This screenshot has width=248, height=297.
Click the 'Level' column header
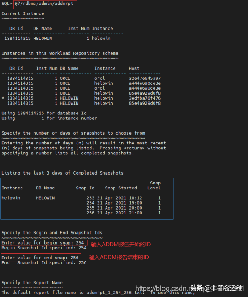tap(154, 188)
